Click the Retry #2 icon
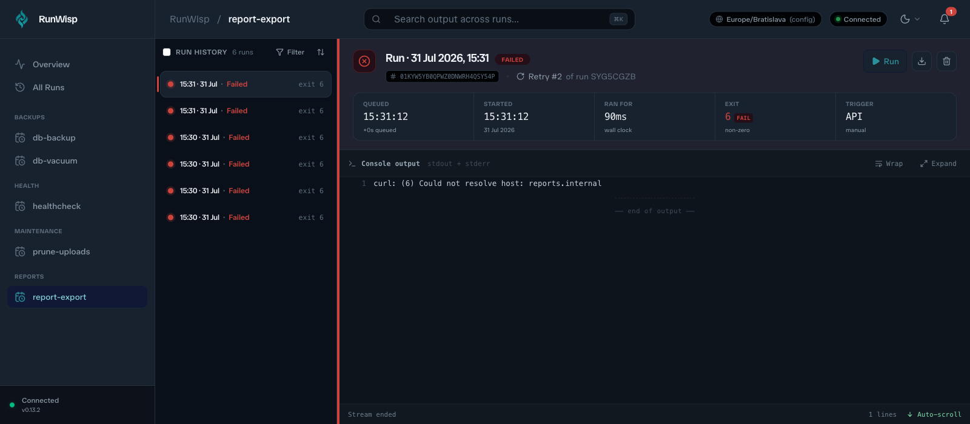This screenshot has width=970, height=424. point(520,76)
